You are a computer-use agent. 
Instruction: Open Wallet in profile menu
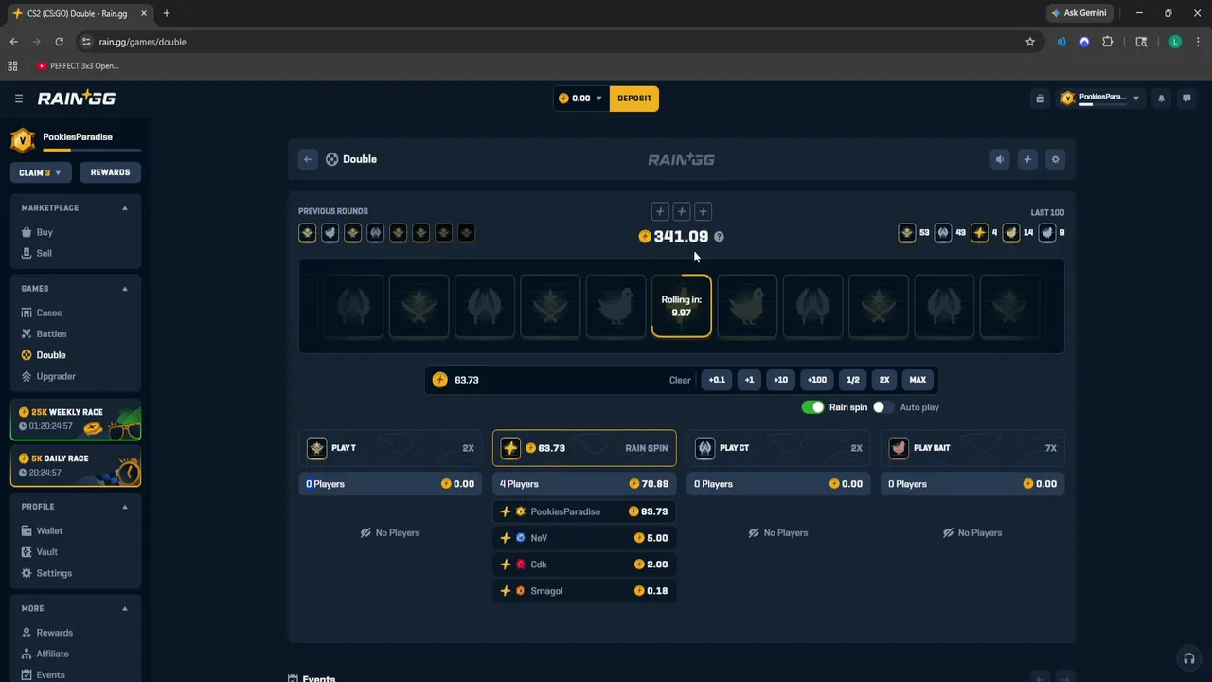(x=49, y=530)
